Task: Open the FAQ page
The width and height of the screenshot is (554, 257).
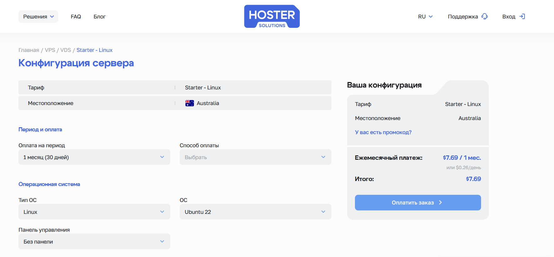Action: (76, 17)
